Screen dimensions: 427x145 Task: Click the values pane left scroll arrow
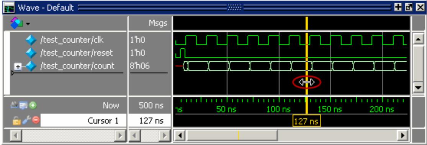[x=135, y=135]
